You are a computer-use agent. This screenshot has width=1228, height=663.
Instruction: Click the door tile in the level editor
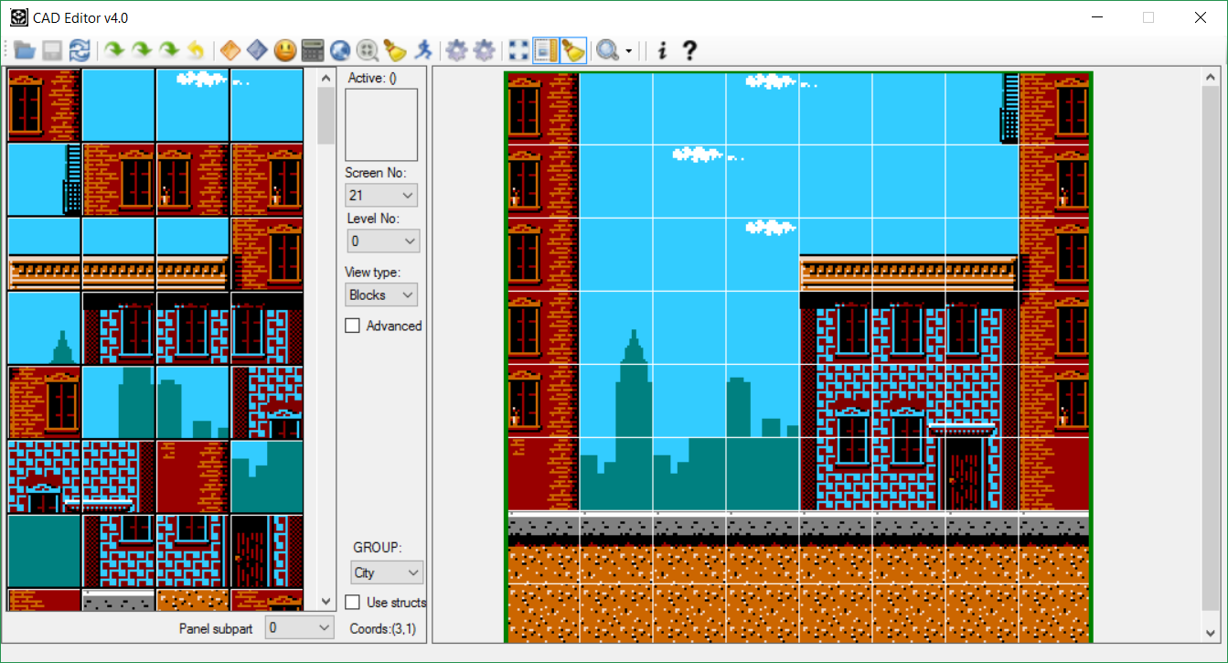(x=981, y=474)
